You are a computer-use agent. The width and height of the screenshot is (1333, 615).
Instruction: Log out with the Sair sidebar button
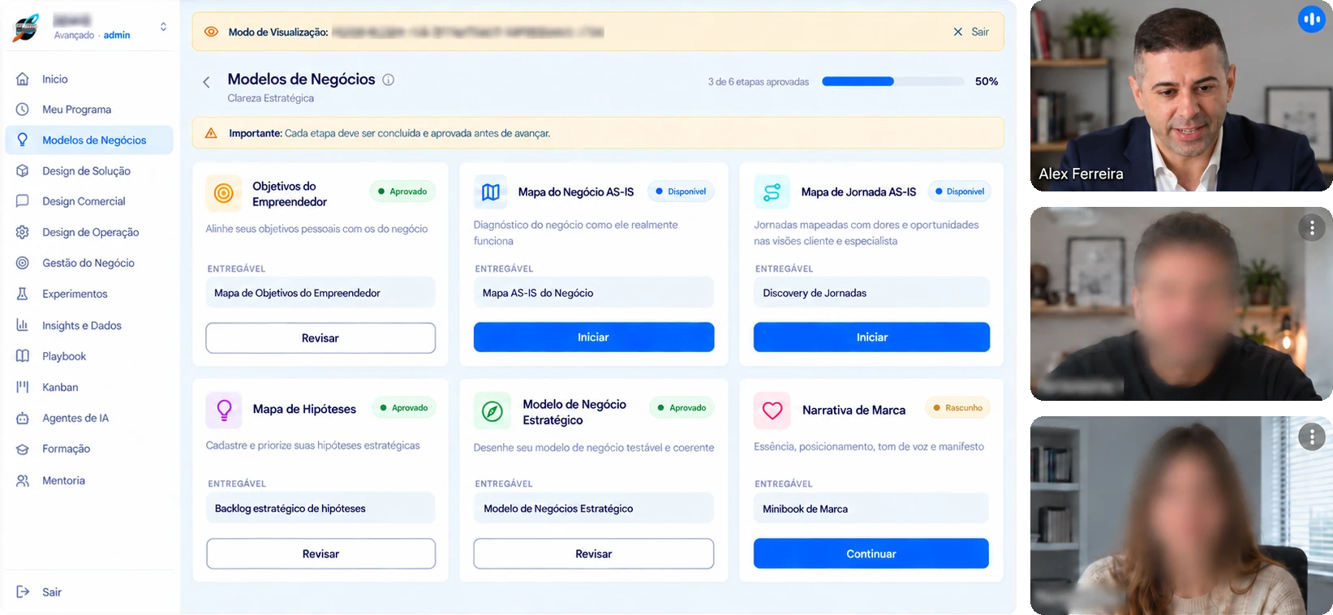click(x=39, y=592)
